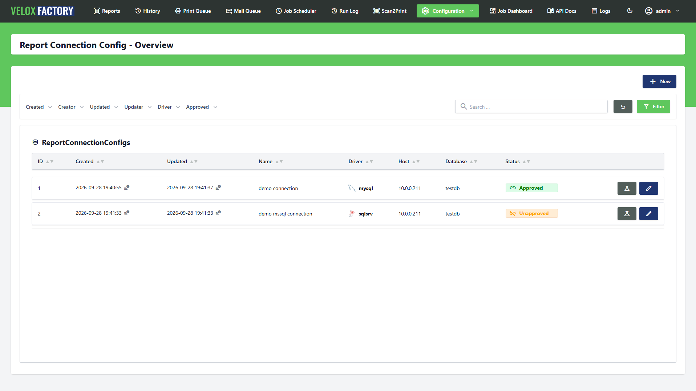Viewport: 696px width, 391px height.
Task: Expand the Created filter dropdown
Action: coord(39,107)
